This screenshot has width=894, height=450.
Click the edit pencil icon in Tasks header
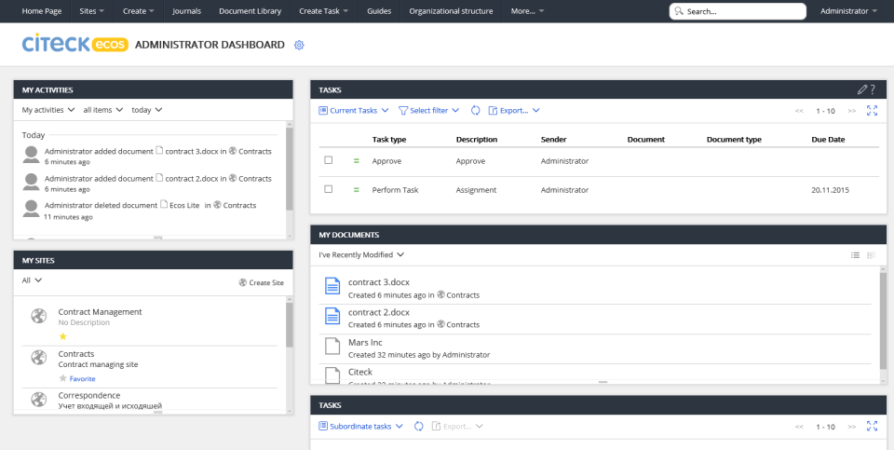tap(862, 89)
